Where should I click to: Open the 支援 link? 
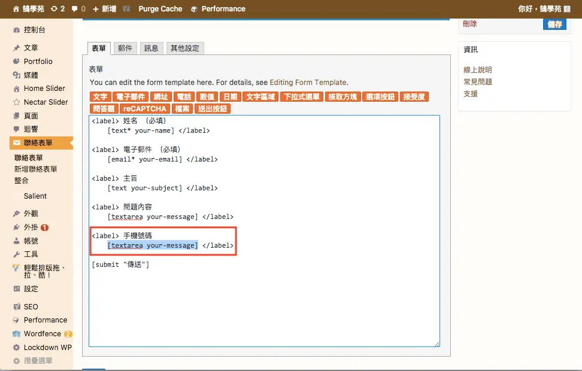point(471,94)
